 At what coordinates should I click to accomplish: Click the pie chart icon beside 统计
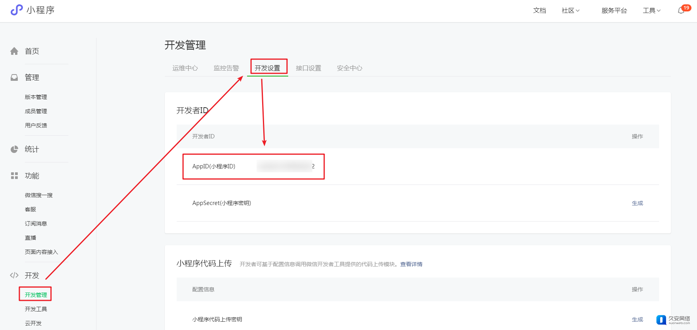[14, 149]
